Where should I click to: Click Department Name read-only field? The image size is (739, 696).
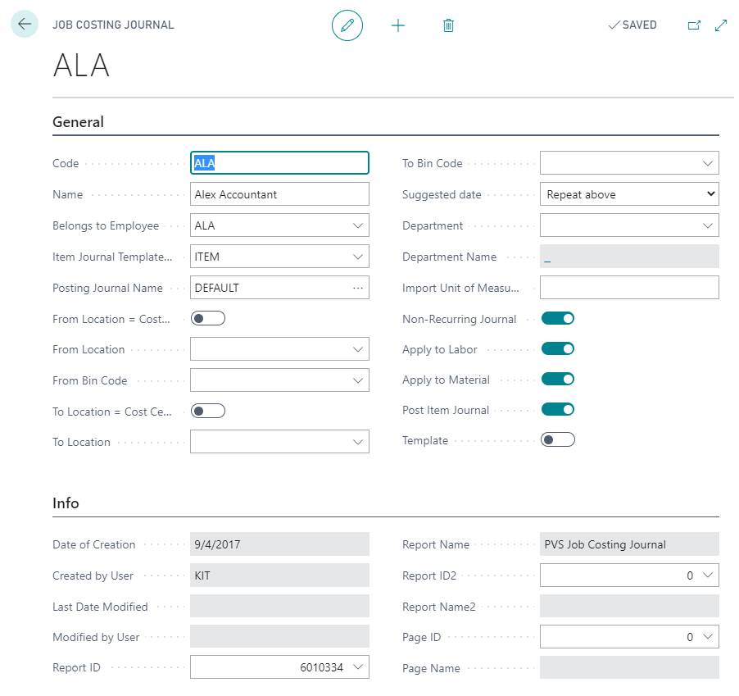coord(629,257)
